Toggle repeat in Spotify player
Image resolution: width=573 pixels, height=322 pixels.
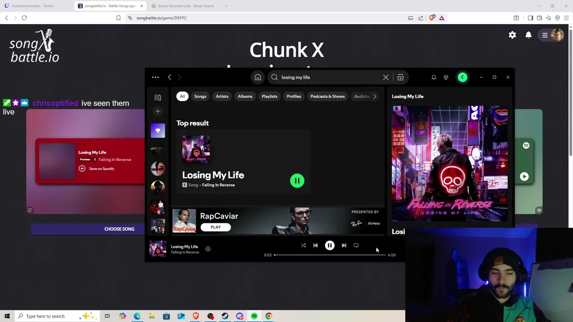coord(356,246)
